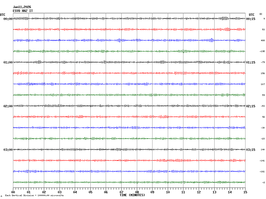Click the 03:15 end time label
The width and height of the screenshot is (266, 199).
[x=251, y=150]
